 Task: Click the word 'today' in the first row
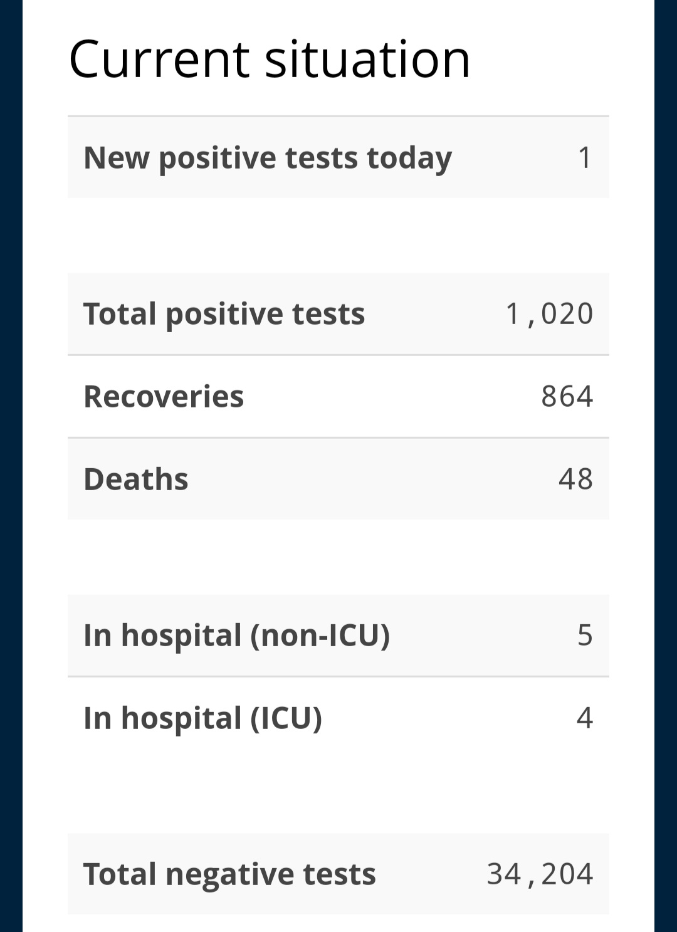pos(409,158)
